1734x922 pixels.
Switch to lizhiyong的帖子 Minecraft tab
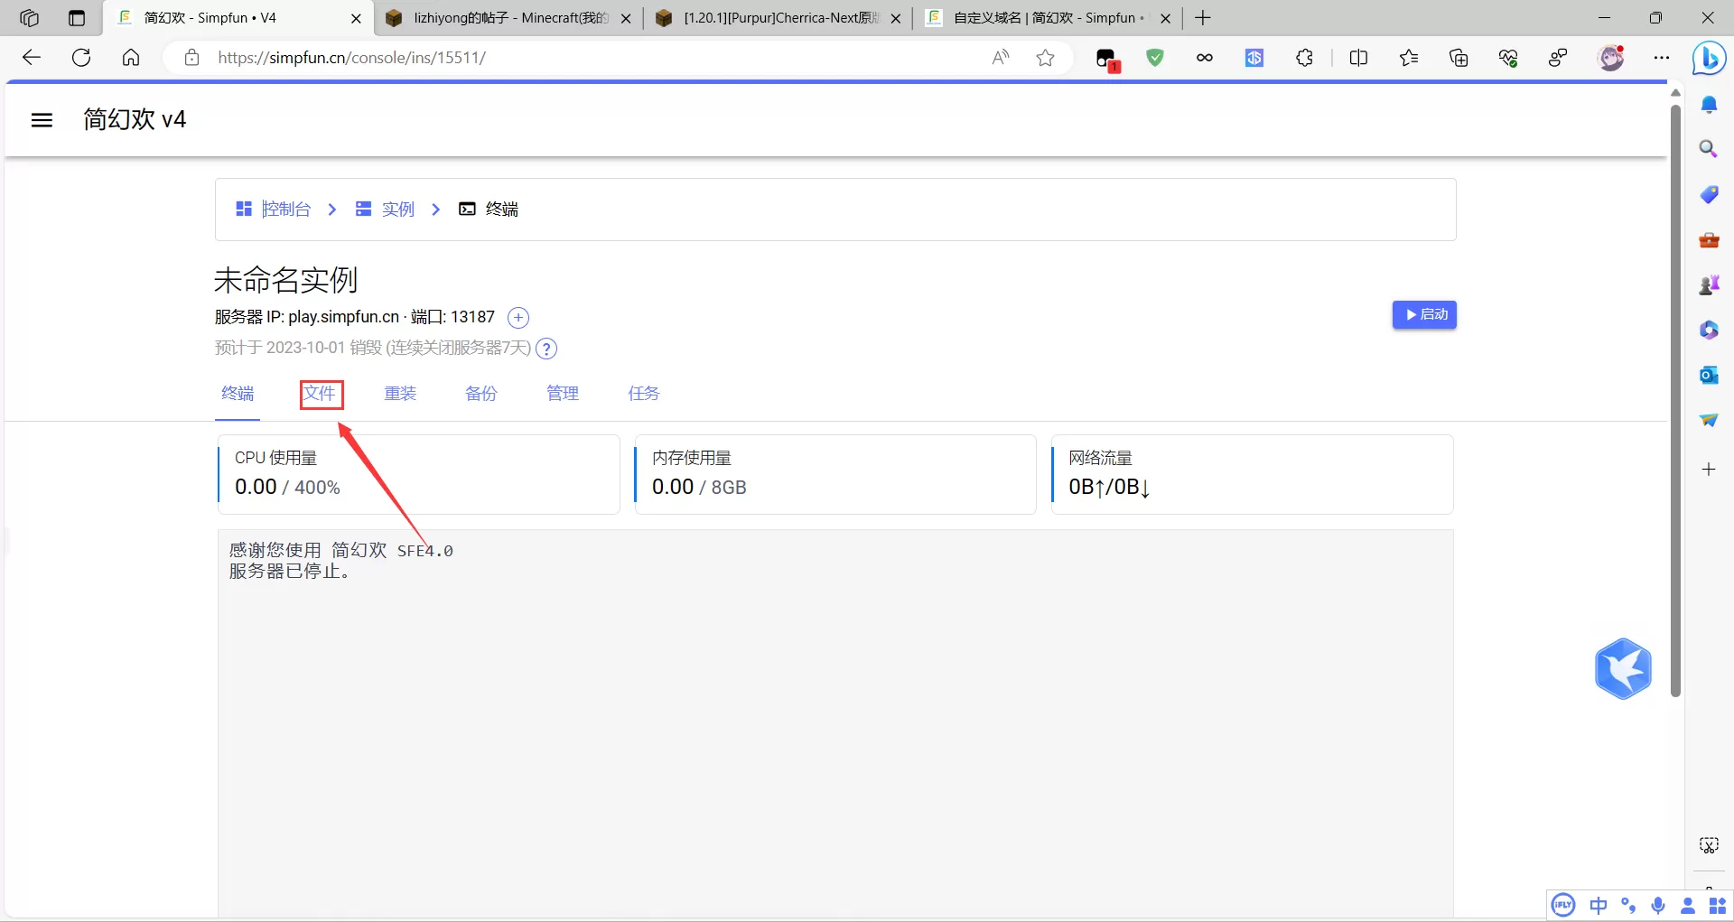tap(508, 18)
